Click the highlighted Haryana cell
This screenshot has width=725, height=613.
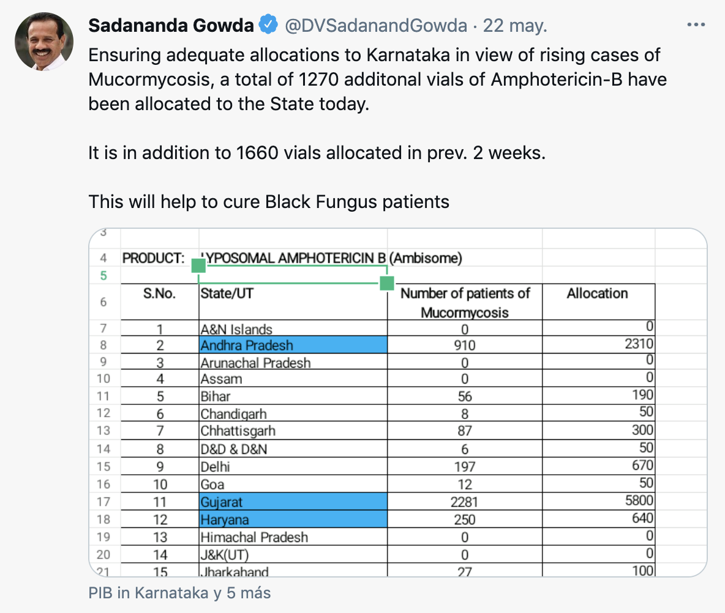pos(293,519)
